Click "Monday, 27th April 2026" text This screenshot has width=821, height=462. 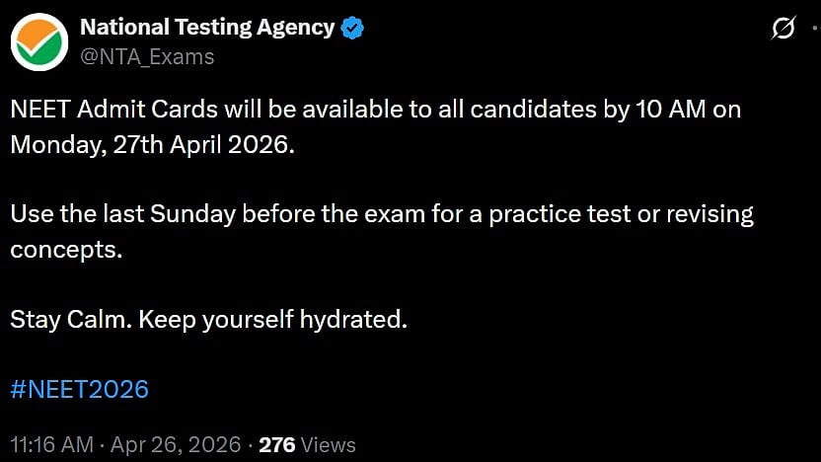152,142
